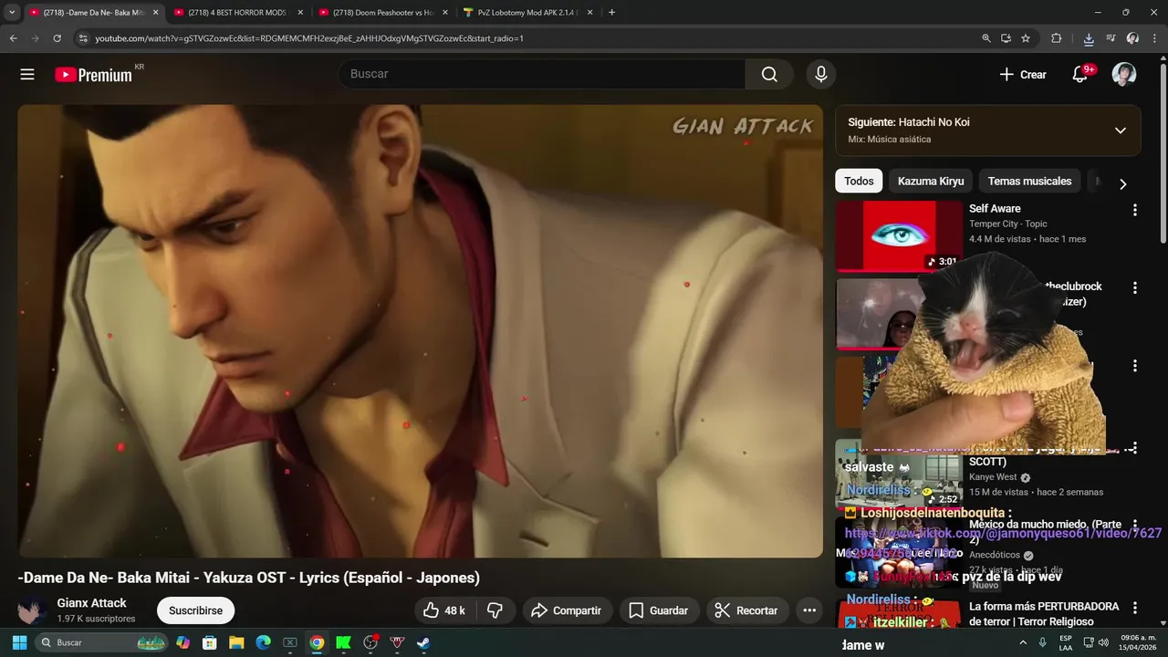Viewport: 1168px width, 657px height.
Task: Open options for the Kanye West video
Action: point(1135,448)
